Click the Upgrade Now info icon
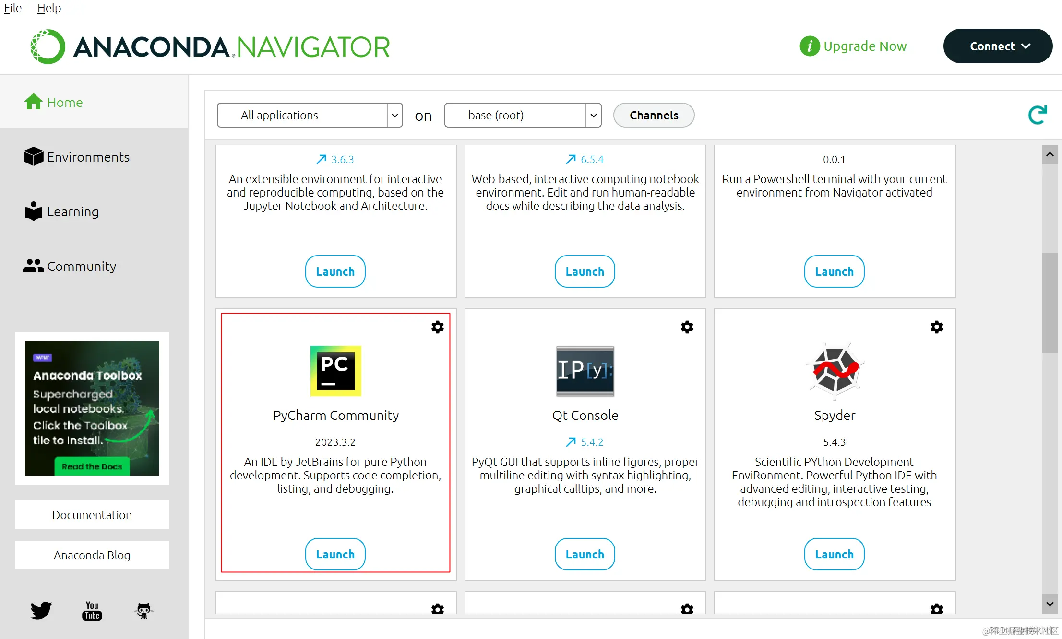1062x639 pixels. pyautogui.click(x=810, y=46)
